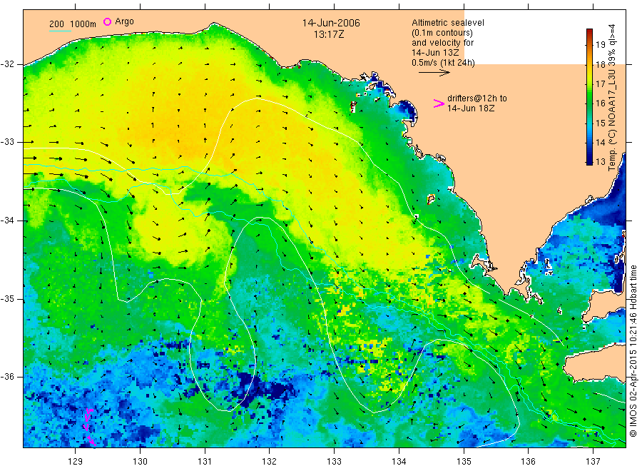Click the 0.5m/s velocity scale arrow
The height and width of the screenshot is (471, 642).
(x=434, y=73)
